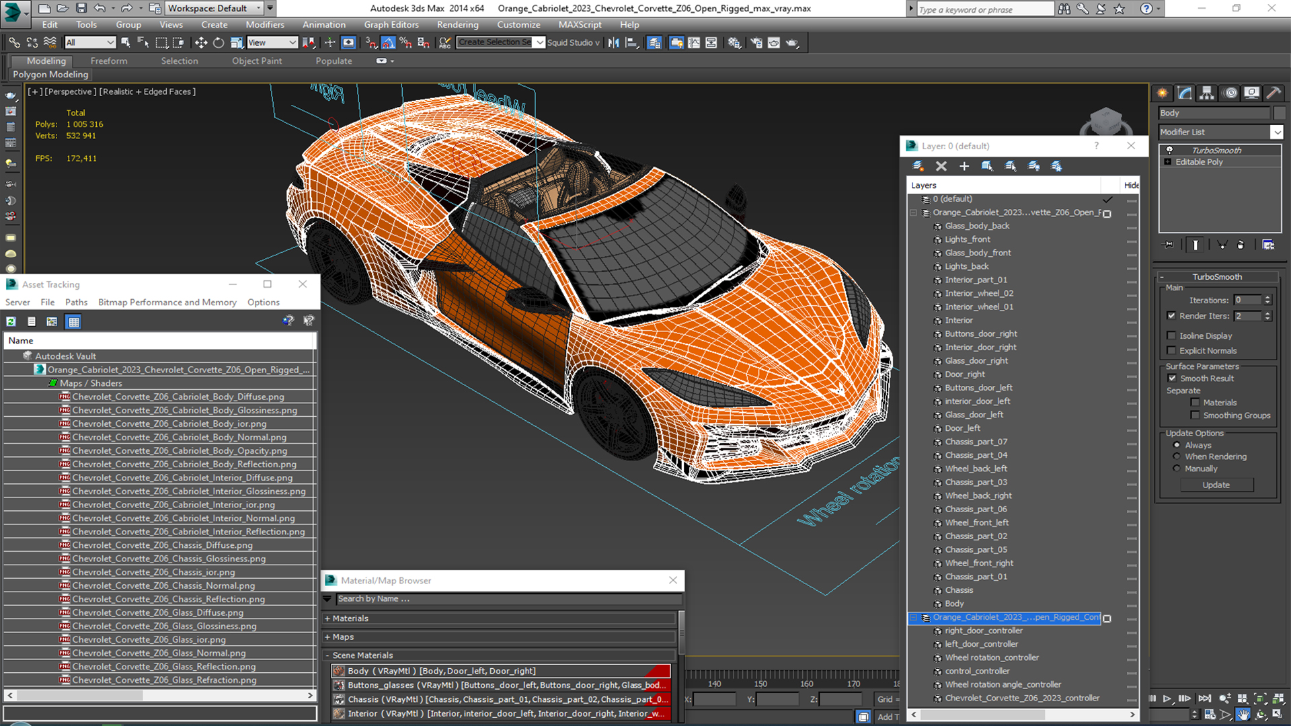
Task: Click the Undo arrow in quick access toolbar
Action: point(100,8)
